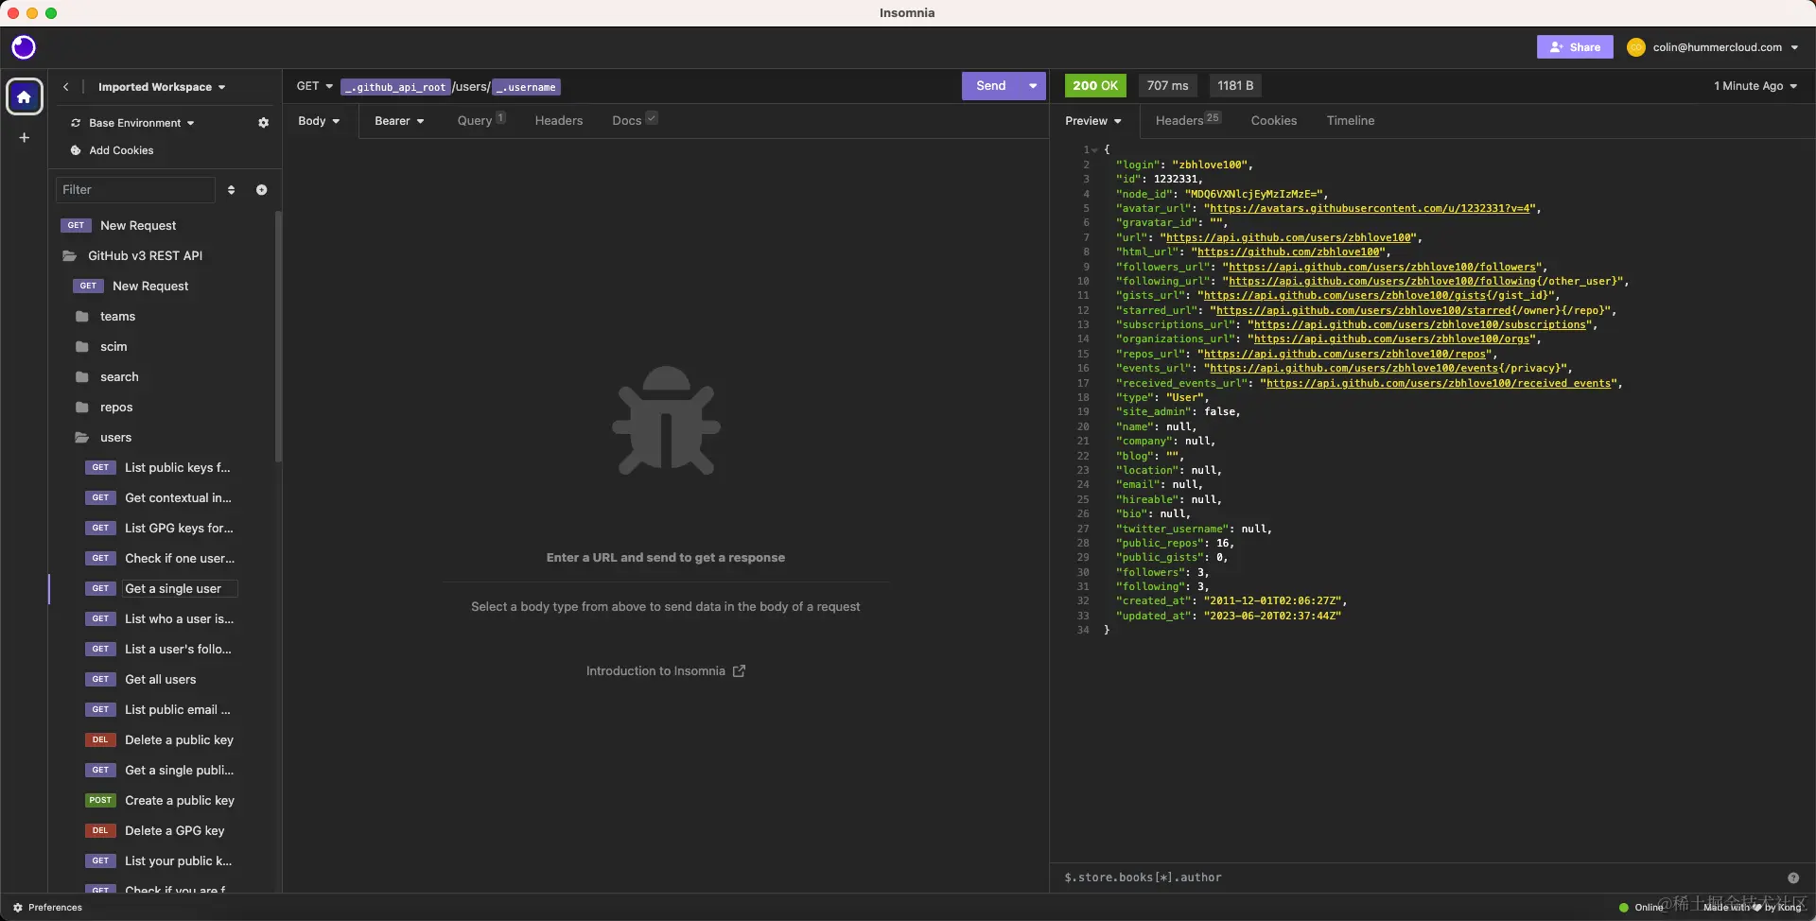The image size is (1816, 921).
Task: Click the teams folder icon
Action: [x=82, y=317]
